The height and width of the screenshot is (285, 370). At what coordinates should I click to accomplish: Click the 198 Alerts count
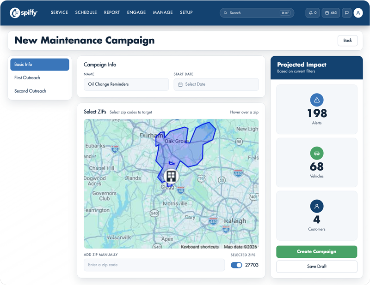pyautogui.click(x=317, y=113)
